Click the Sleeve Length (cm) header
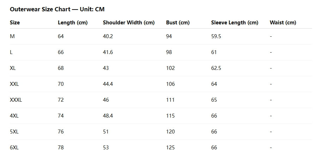Viewport: 316px width, 155px height. (x=235, y=23)
